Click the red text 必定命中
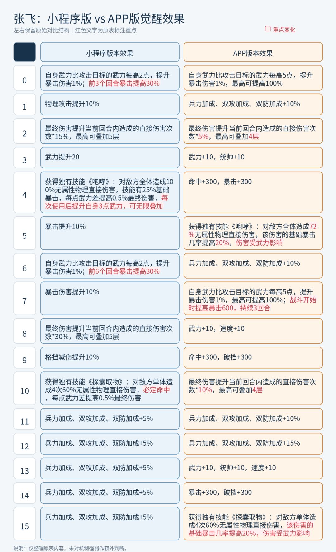This screenshot has height=552, width=336. (x=156, y=390)
